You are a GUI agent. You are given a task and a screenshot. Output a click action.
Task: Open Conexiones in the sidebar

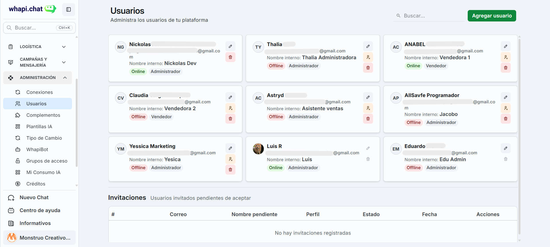tap(38, 92)
